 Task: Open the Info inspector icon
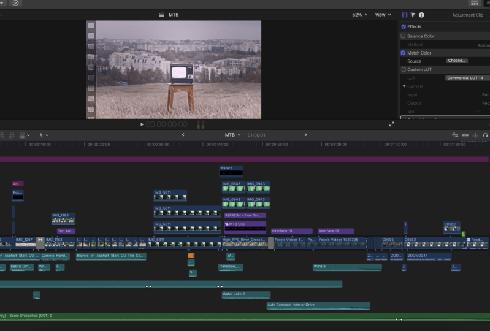(x=421, y=15)
